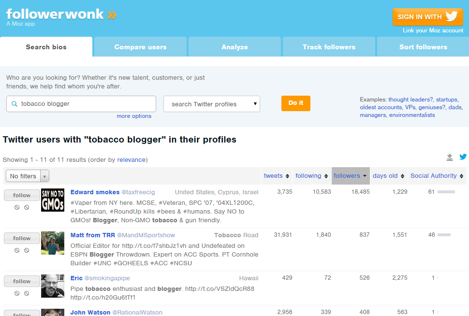Follow Matt from TRR
The width and height of the screenshot is (469, 316).
22,238
